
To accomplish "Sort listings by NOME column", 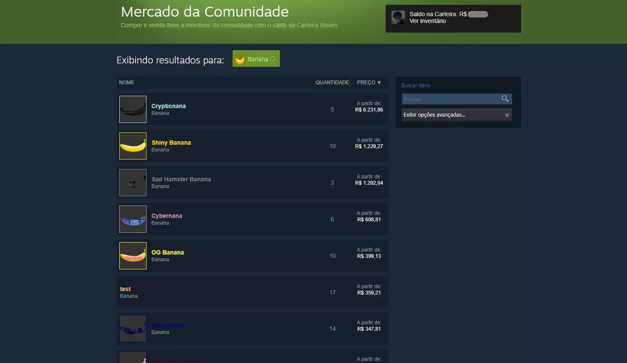I will pyautogui.click(x=127, y=83).
